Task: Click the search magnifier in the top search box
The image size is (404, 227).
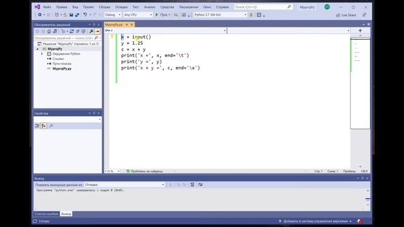Action: coord(289,7)
